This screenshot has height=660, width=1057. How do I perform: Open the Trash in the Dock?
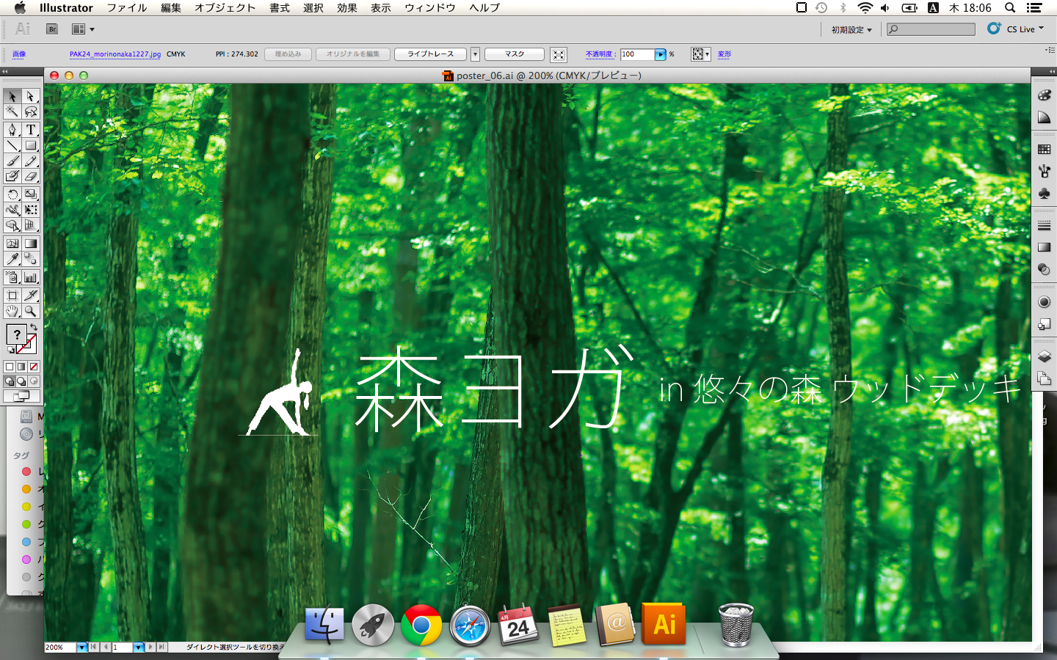(735, 625)
